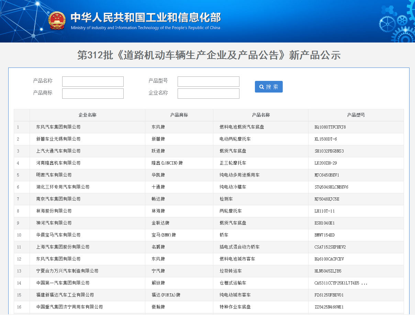415x316 pixels.
Task: Click brand cell 畅达牌
Action: 158,199
